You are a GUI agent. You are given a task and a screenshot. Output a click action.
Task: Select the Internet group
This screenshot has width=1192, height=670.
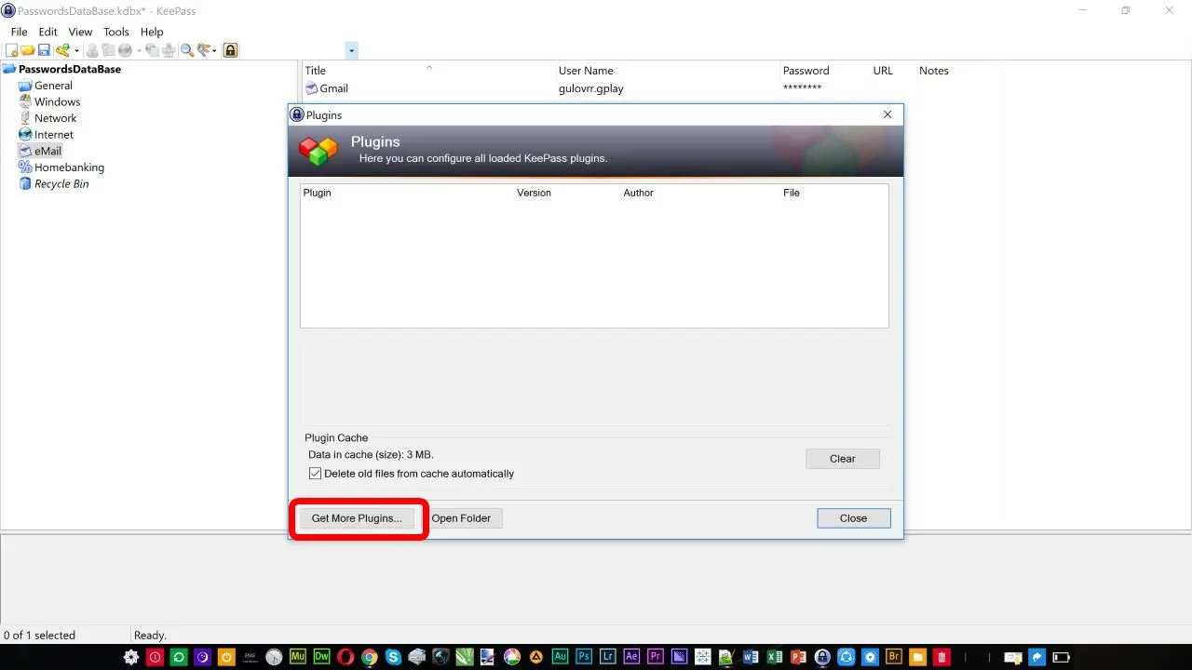pyautogui.click(x=53, y=135)
